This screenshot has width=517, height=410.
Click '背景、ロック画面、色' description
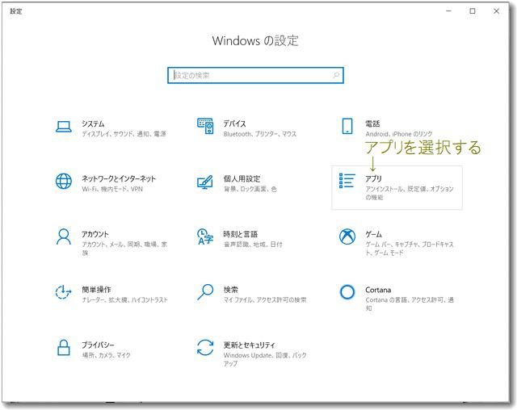point(250,189)
